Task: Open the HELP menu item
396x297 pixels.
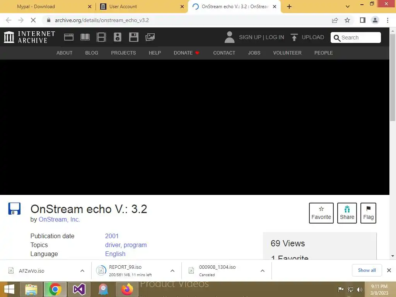Action: point(155,53)
